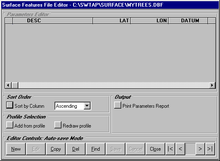Select the LAT column header

[112, 21]
